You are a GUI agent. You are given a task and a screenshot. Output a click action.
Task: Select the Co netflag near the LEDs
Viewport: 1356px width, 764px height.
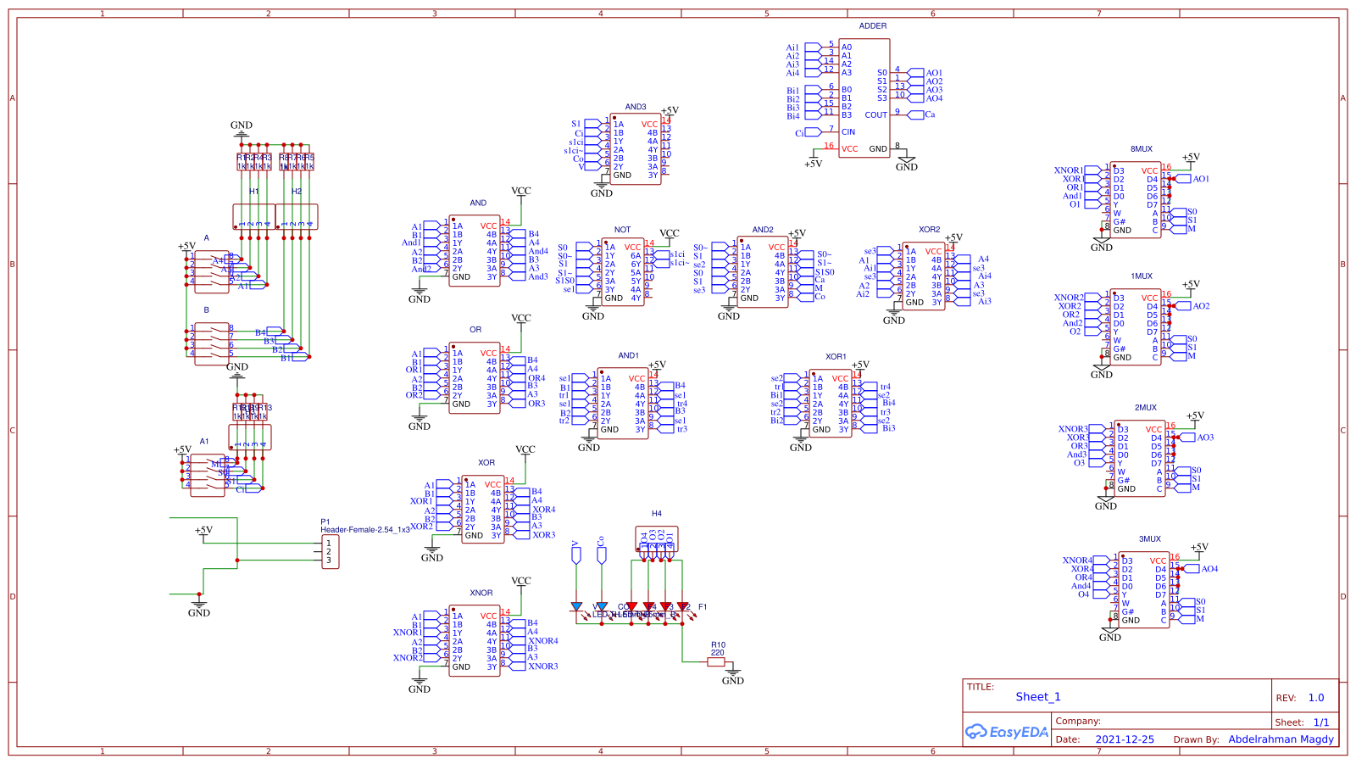[x=602, y=555]
